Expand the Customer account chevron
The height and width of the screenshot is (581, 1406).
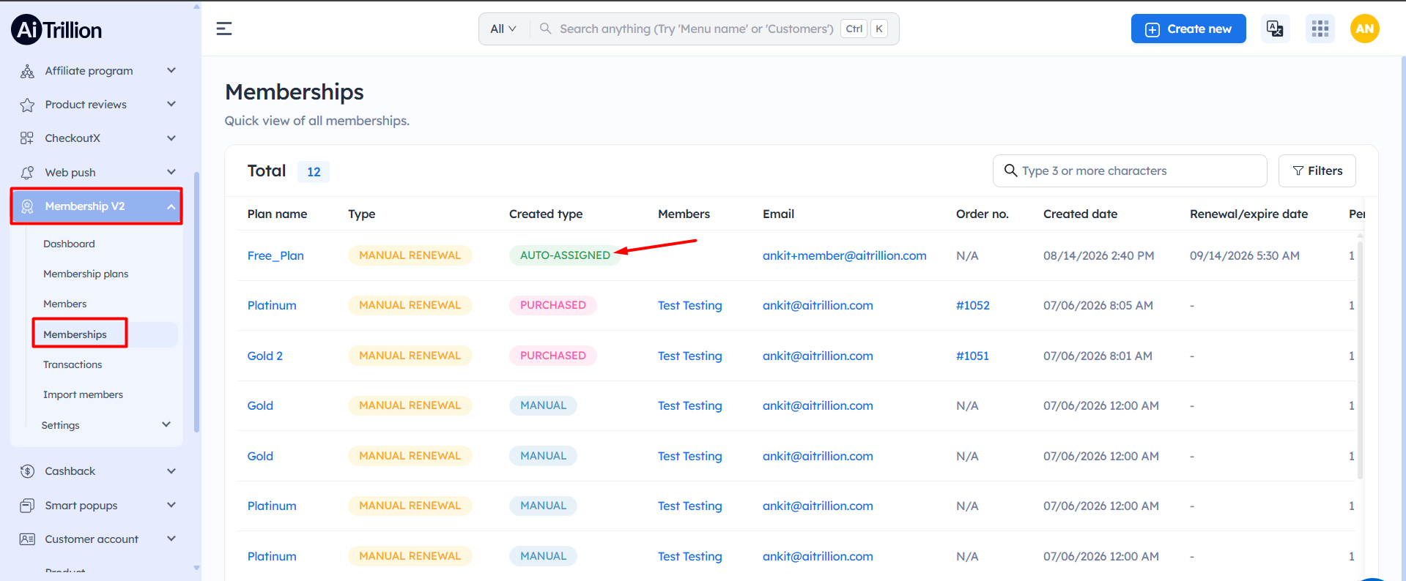click(171, 539)
